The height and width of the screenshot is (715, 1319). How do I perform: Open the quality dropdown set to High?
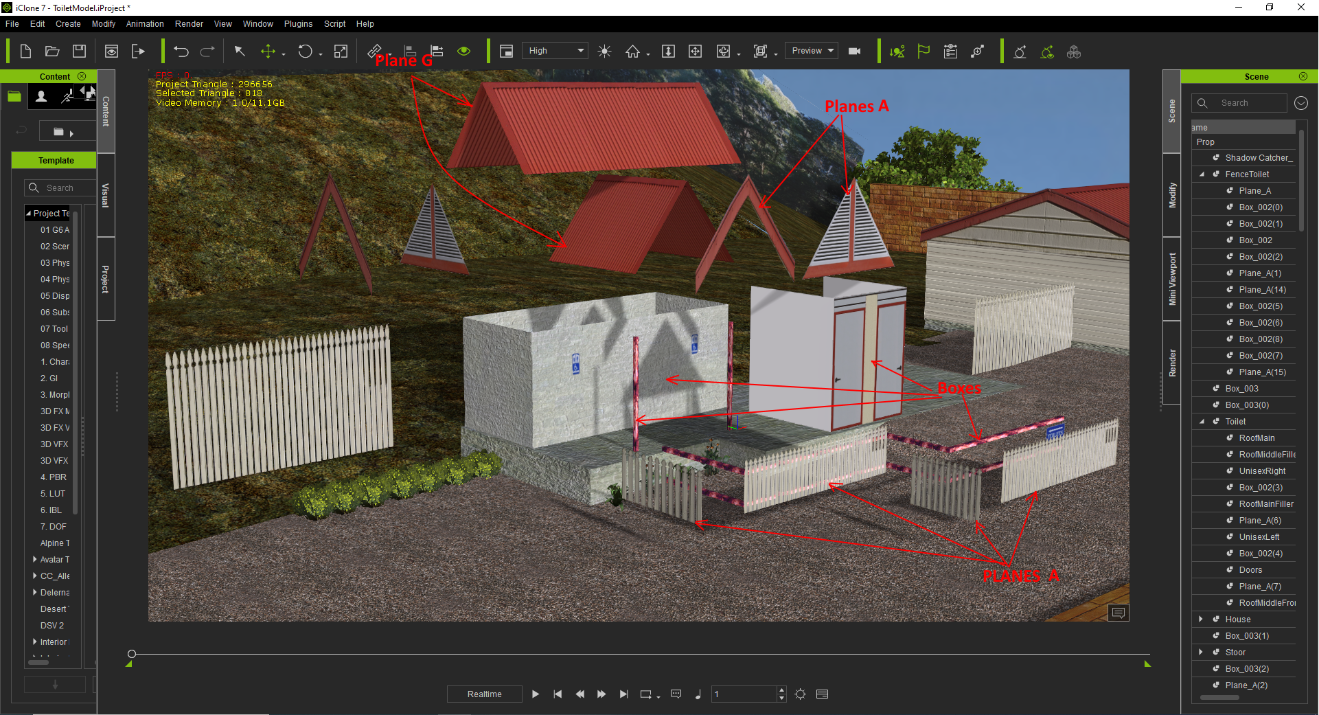coord(555,51)
